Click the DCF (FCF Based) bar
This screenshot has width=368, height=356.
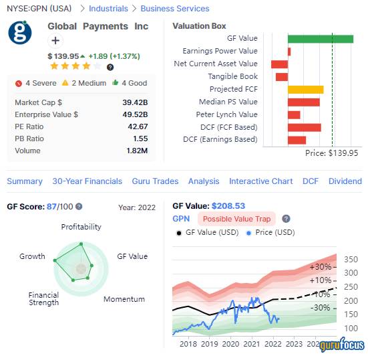(x=305, y=127)
